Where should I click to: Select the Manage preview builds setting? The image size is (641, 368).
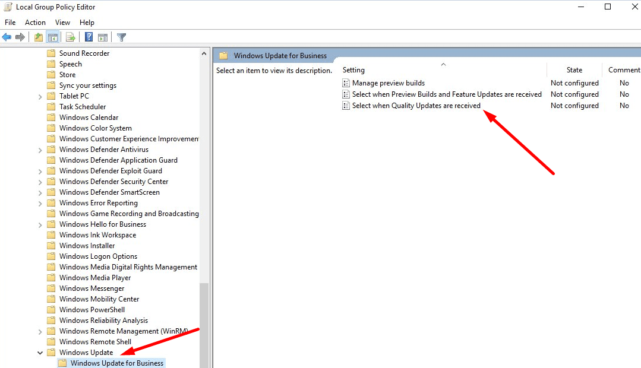click(x=389, y=83)
